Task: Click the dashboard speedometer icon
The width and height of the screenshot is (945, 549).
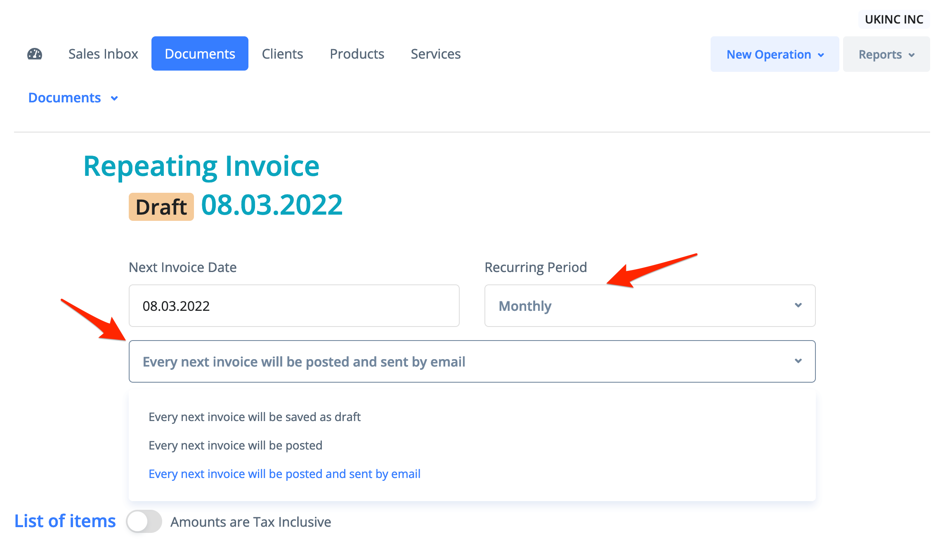Action: coord(35,54)
